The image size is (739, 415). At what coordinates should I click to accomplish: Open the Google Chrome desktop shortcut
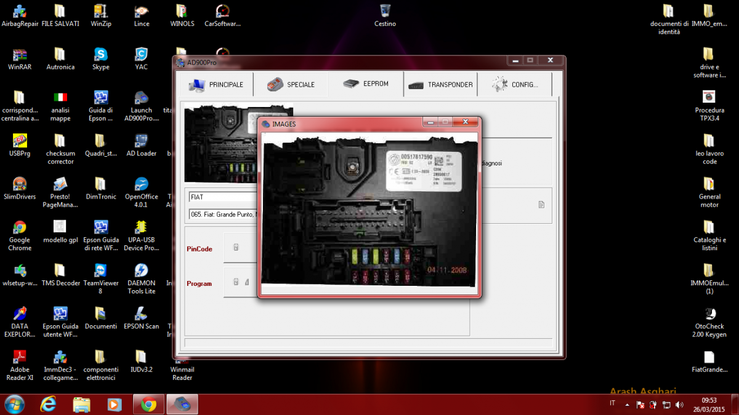point(20,235)
